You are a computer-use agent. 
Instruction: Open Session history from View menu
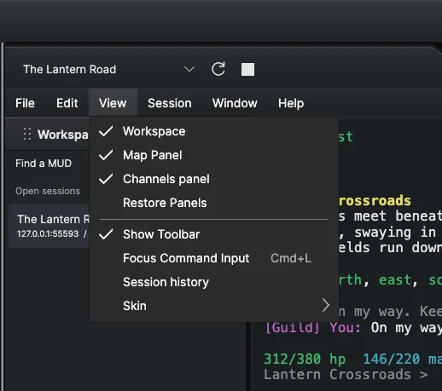tap(214, 282)
